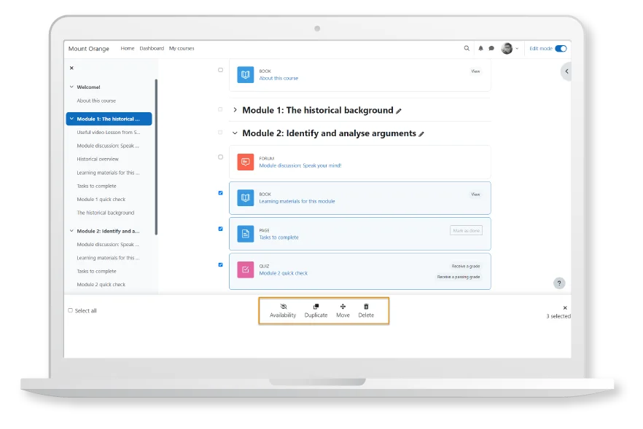Screen dimensions: 643x429
Task: Open My courses in top navigation
Action: coord(182,48)
